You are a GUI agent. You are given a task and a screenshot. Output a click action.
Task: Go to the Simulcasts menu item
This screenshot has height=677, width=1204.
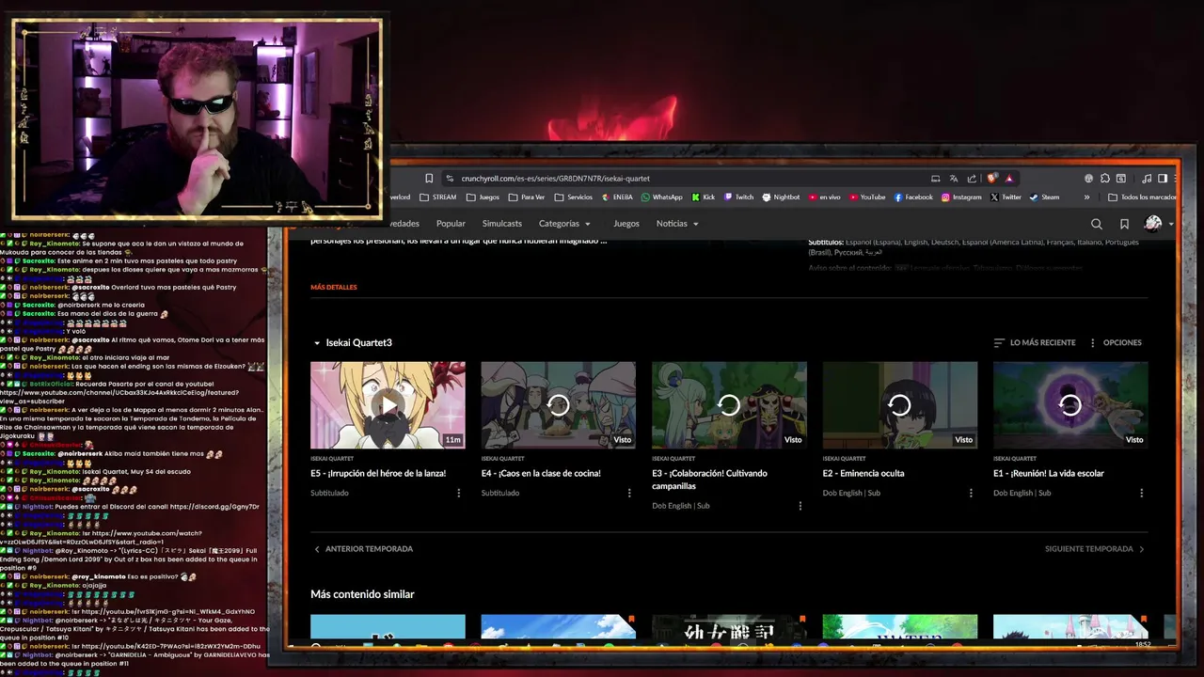(501, 224)
